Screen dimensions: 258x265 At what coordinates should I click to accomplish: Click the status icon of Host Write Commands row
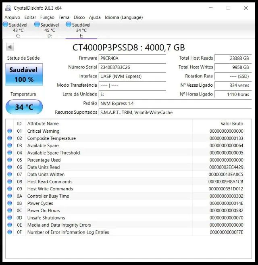10,189
